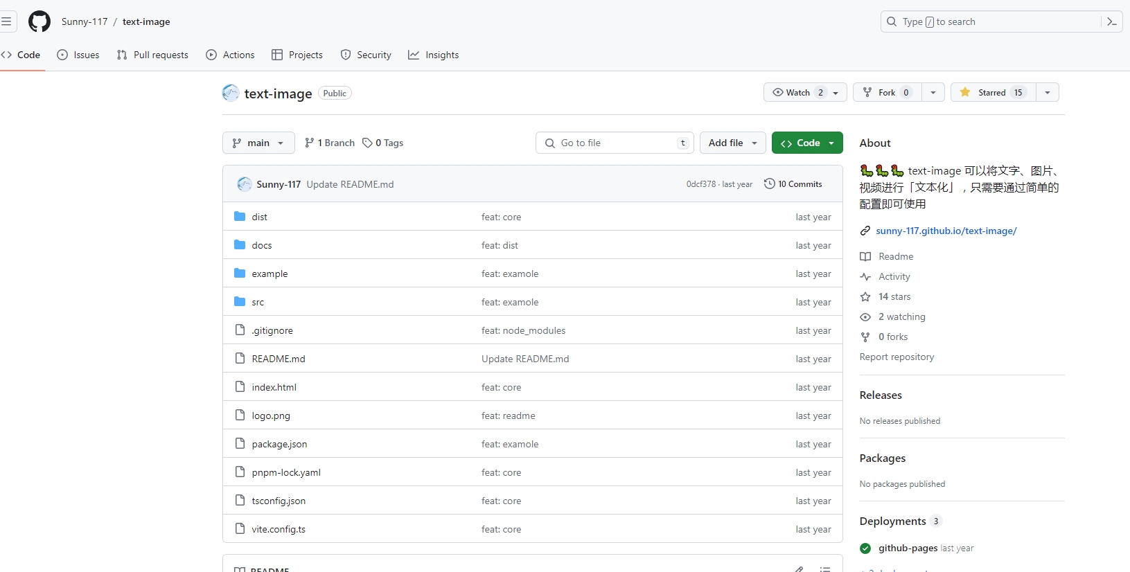
Task: Click the Readme book icon
Action: pos(865,256)
